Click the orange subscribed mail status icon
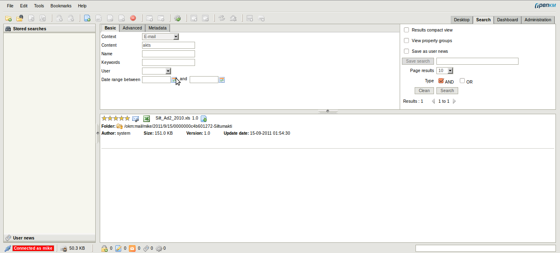Image resolution: width=560 pixels, height=253 pixels. coord(132,248)
